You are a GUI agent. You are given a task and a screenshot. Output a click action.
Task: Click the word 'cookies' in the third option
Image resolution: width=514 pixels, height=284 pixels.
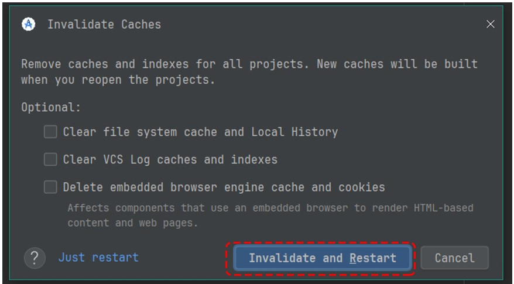tap(362, 187)
